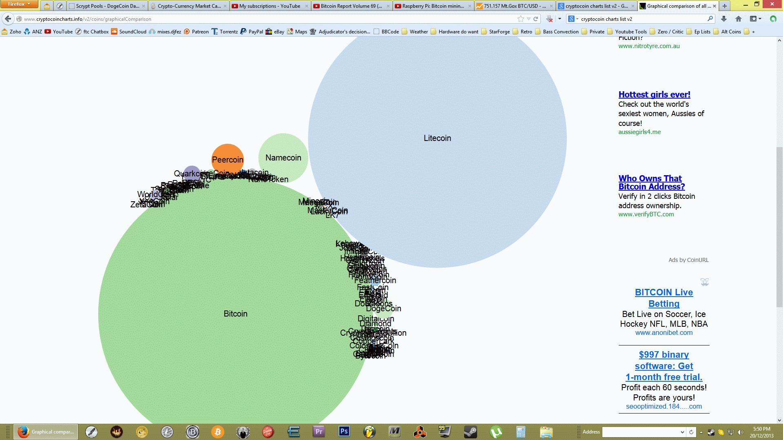Visit the www.nitrotyre.com.au link
This screenshot has height=440, width=783.
649,46
